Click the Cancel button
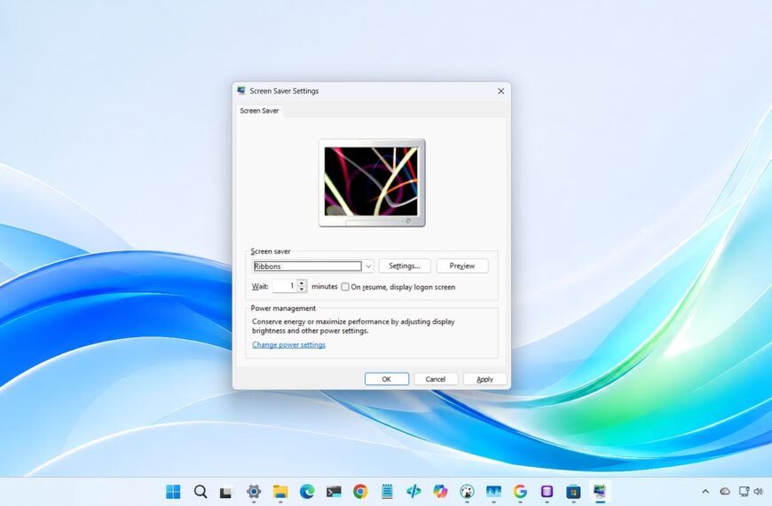Image resolution: width=772 pixels, height=506 pixels. pyautogui.click(x=435, y=379)
